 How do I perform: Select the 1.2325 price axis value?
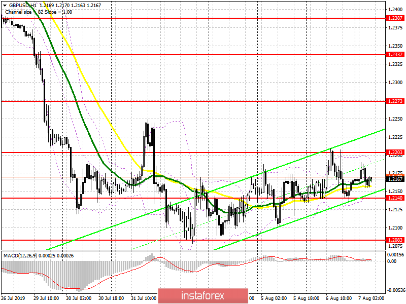395,64
